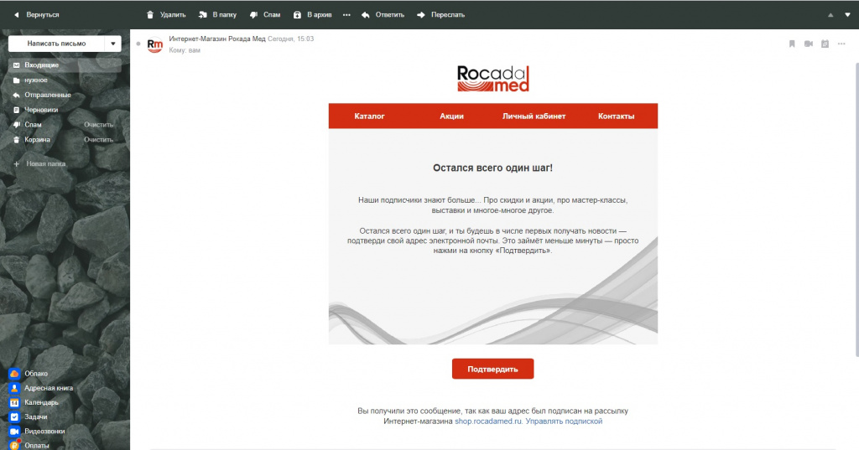Open the shop.rocadamed.ru link
859x450 pixels.
coord(488,421)
